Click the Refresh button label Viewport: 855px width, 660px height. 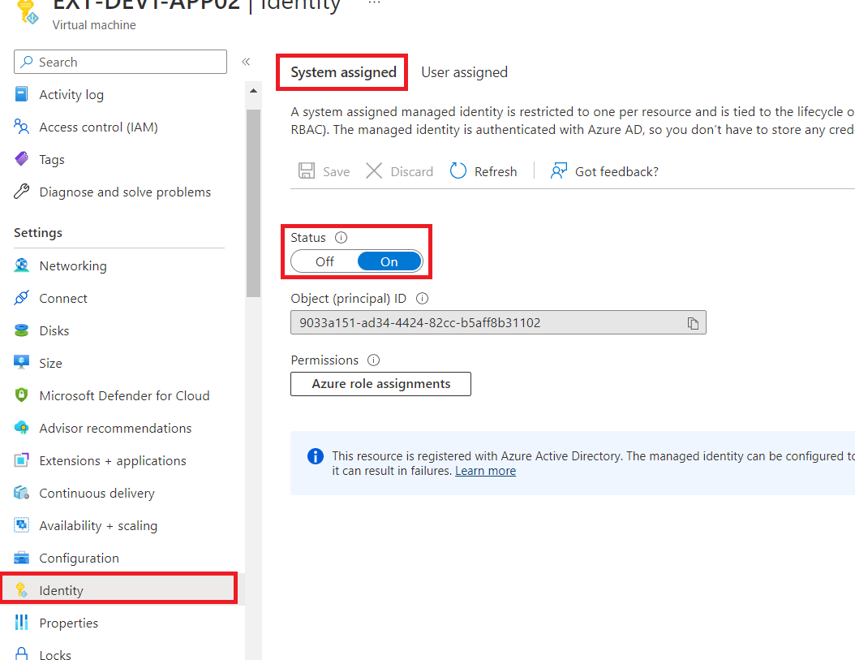click(495, 171)
